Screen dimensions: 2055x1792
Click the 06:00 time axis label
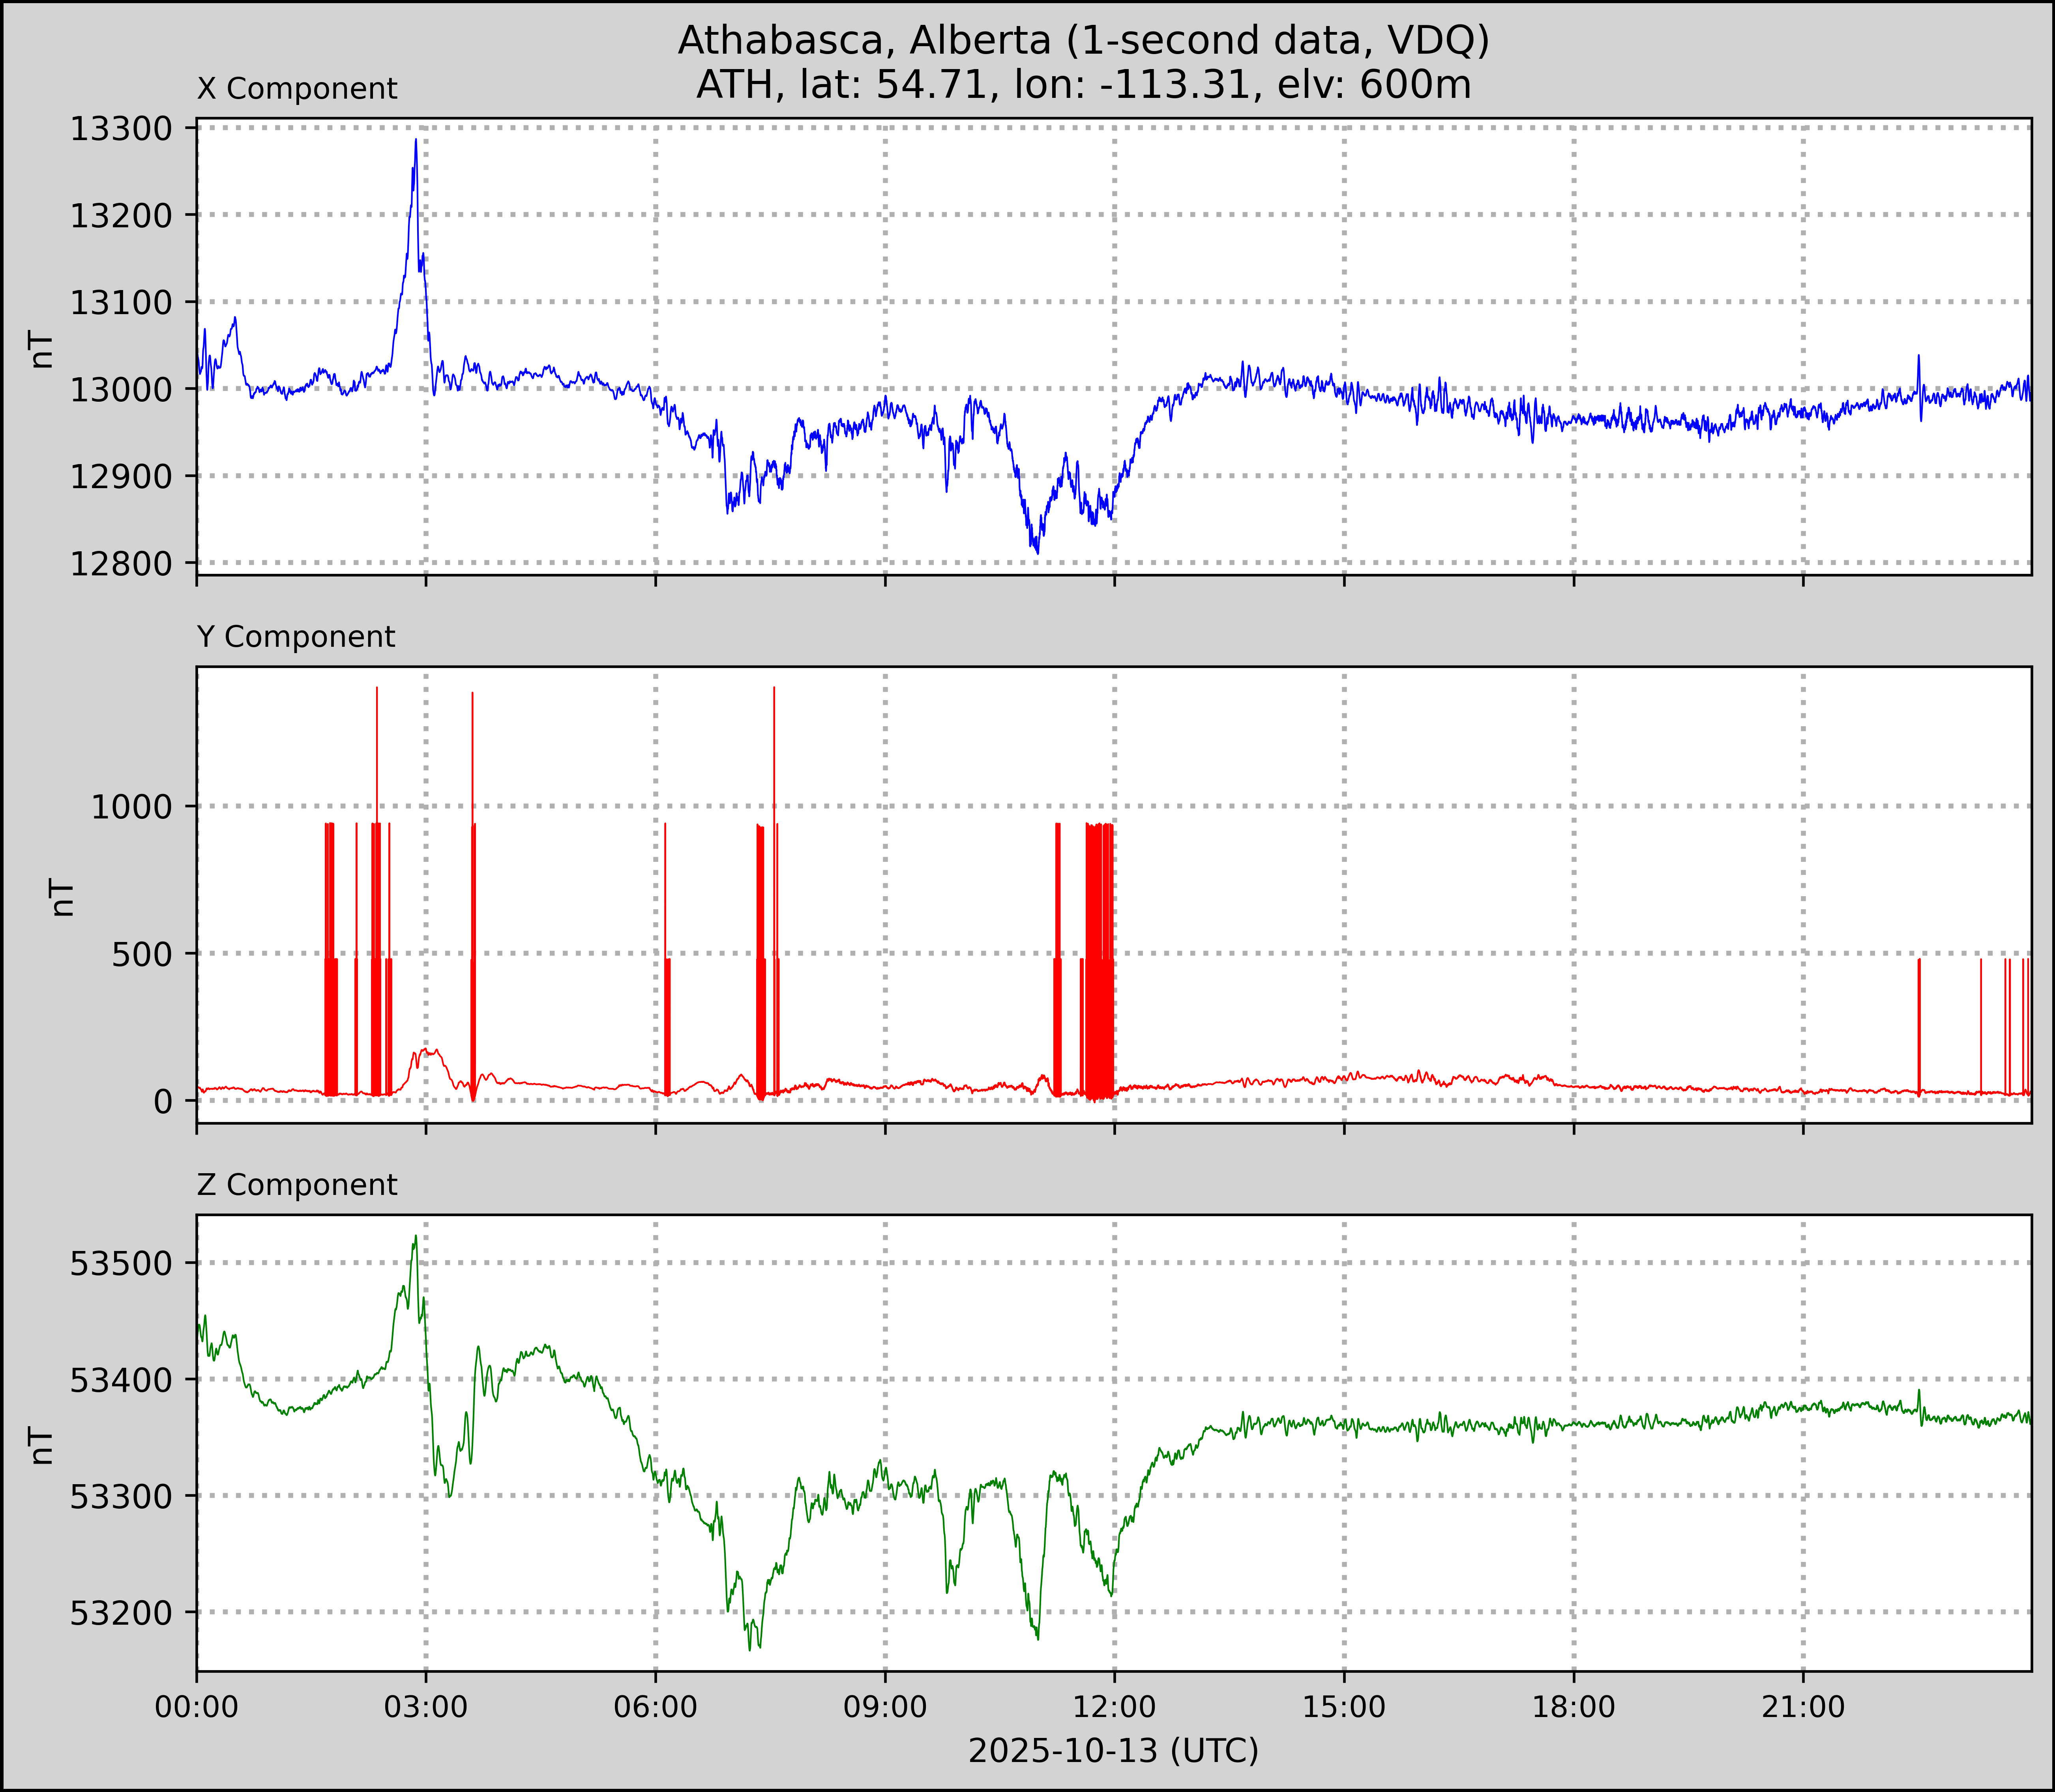pyautogui.click(x=655, y=1707)
